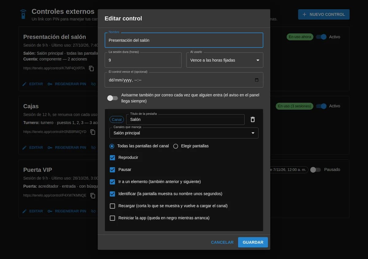The height and width of the screenshot is (259, 368).
Task: Enable Reiniciar la app checkbox
Action: click(x=112, y=218)
